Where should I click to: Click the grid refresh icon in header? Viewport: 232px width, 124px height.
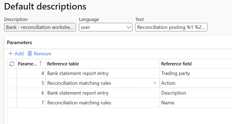(x=12, y=64)
